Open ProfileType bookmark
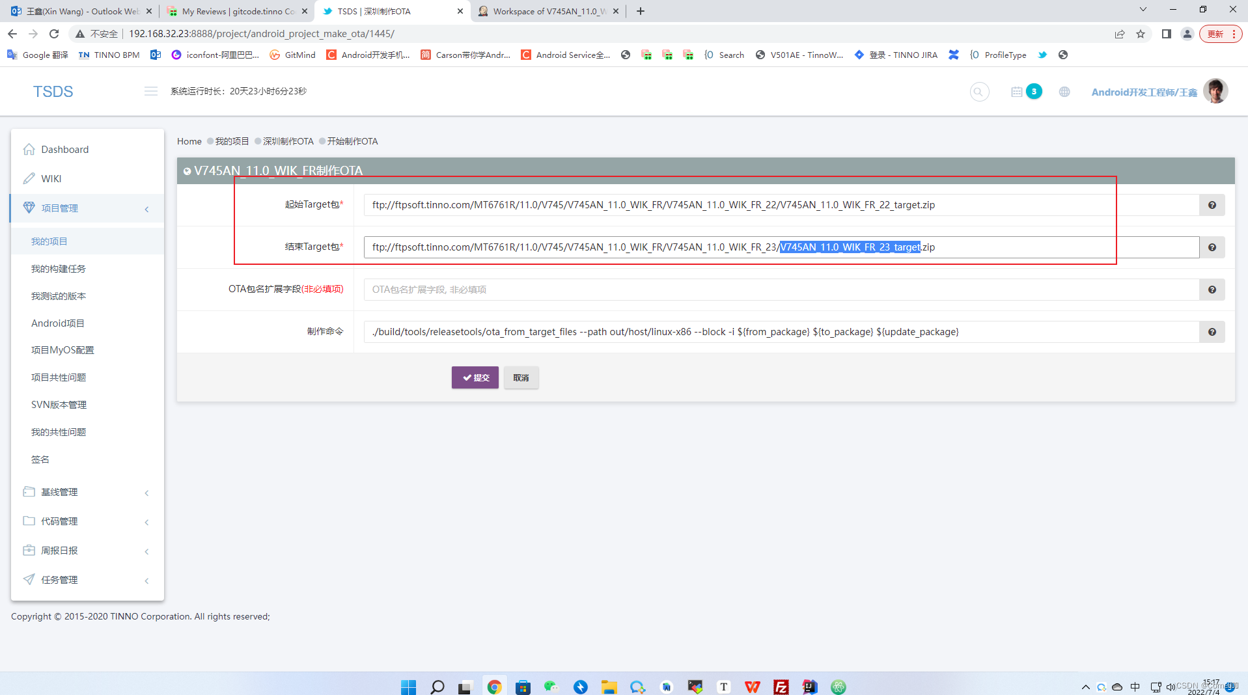 click(998, 55)
